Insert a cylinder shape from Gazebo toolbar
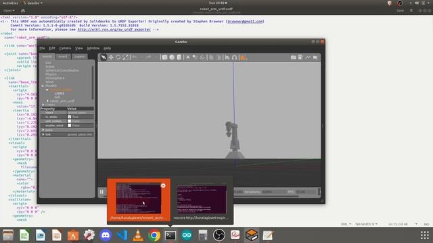The image size is (433, 243). click(179, 57)
